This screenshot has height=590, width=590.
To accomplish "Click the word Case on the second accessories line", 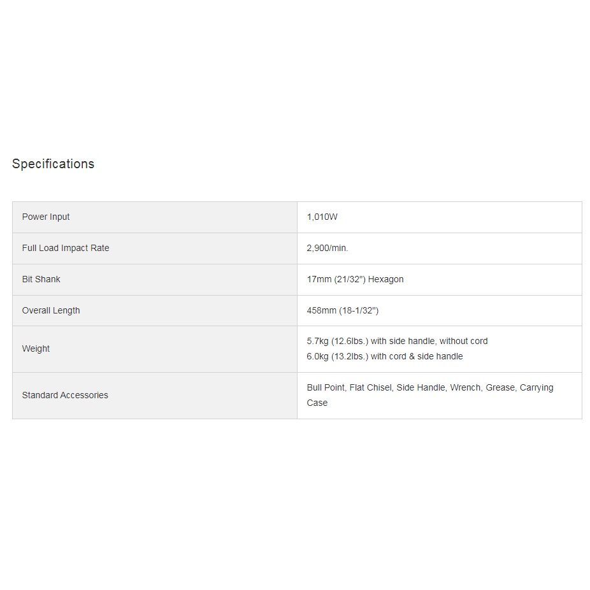I will tap(317, 403).
